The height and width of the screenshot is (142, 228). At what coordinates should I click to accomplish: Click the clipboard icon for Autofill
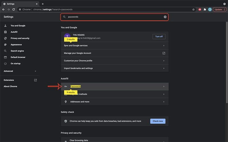click(x=5, y=32)
